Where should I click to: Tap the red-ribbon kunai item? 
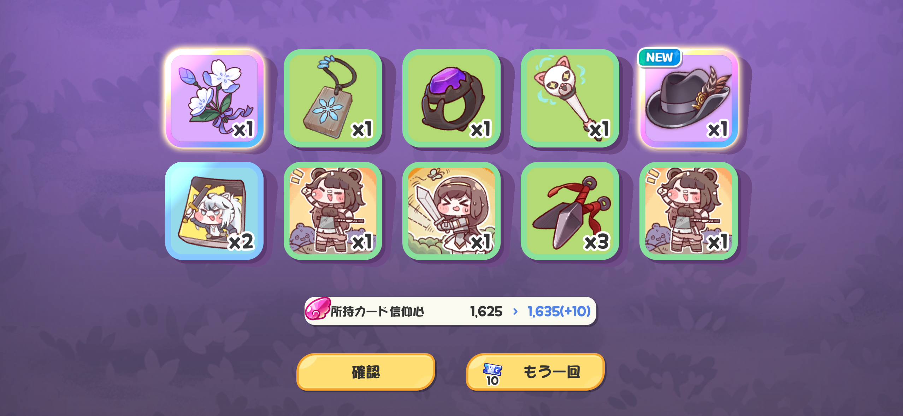coord(570,211)
